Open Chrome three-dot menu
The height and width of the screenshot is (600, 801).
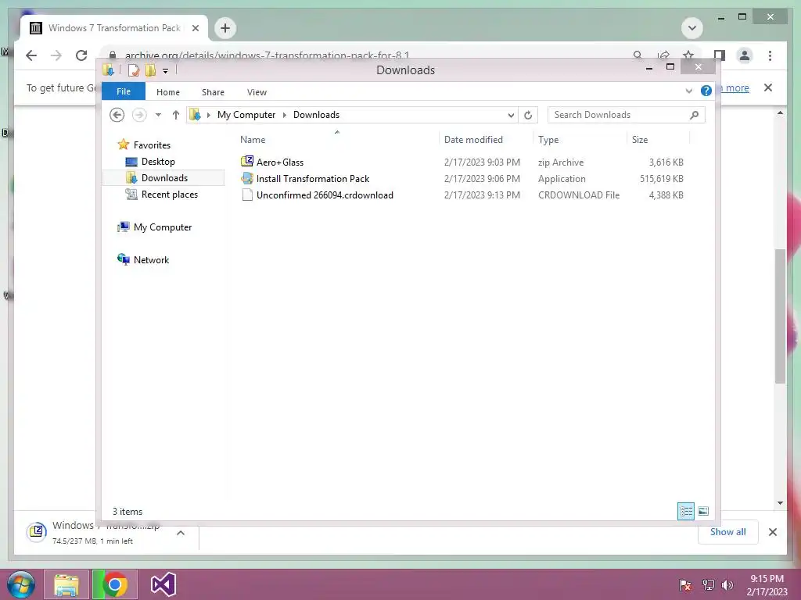click(x=770, y=55)
